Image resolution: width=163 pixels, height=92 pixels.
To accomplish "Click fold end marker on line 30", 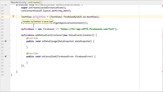I will [10, 47].
